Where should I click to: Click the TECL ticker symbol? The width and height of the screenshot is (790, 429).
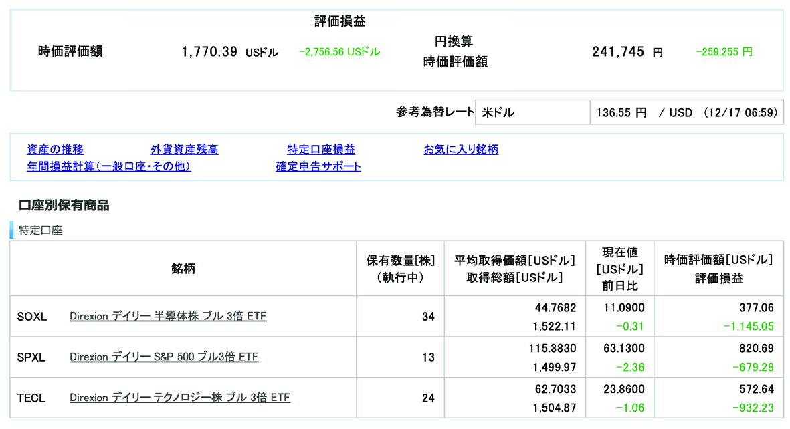[31, 398]
